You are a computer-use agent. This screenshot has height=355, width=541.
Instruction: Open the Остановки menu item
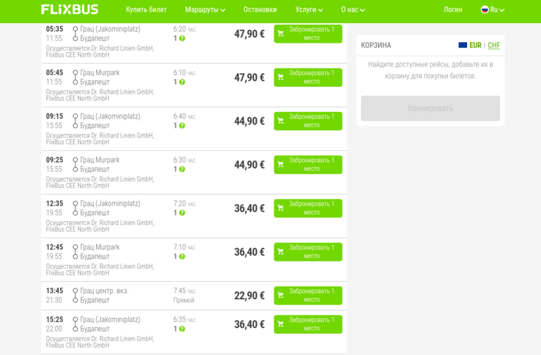pyautogui.click(x=260, y=10)
